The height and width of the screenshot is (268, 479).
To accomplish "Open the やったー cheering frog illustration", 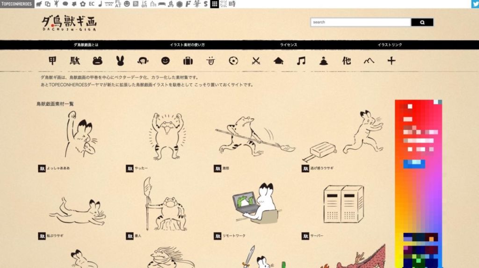I will 167,136.
